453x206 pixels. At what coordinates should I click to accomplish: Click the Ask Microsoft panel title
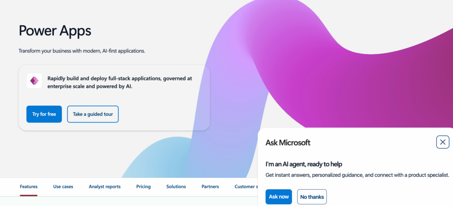(288, 142)
